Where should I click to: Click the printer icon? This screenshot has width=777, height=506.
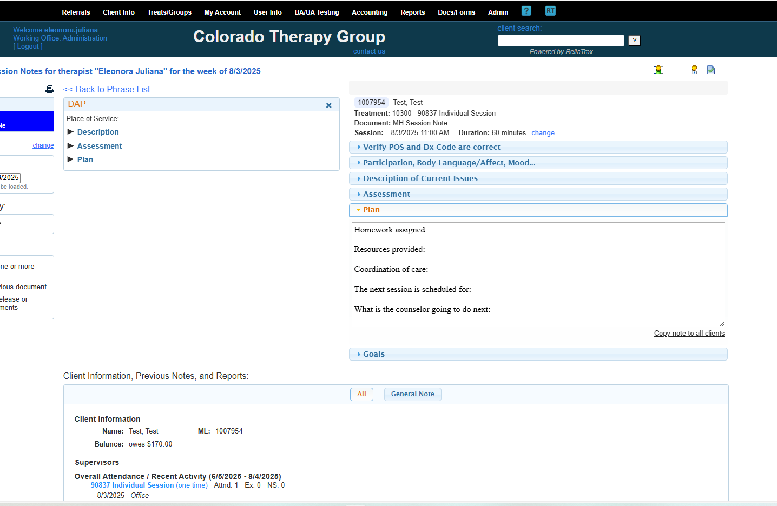point(50,89)
